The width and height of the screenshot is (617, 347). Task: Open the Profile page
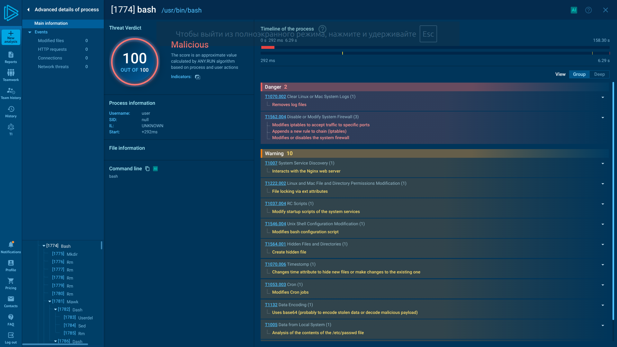point(11,266)
